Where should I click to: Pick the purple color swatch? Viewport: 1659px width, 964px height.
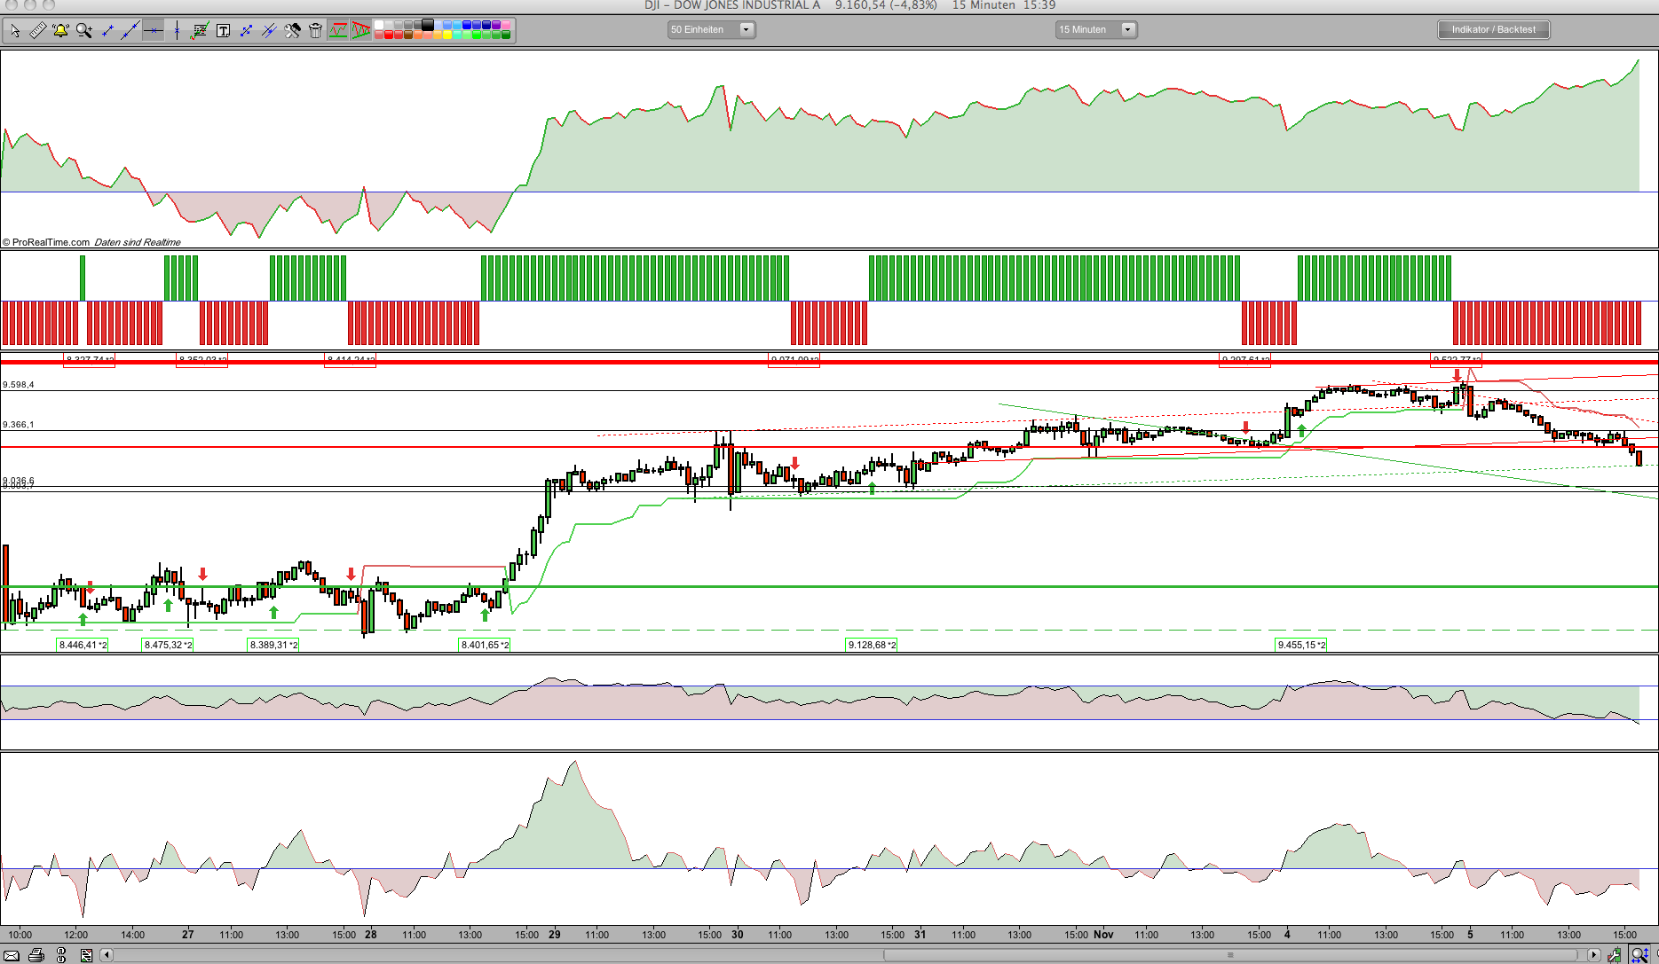[x=496, y=25]
